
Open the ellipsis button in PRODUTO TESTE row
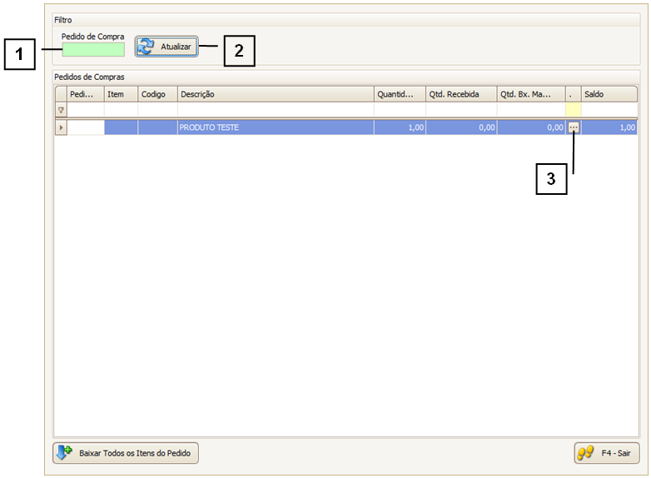[x=573, y=127]
